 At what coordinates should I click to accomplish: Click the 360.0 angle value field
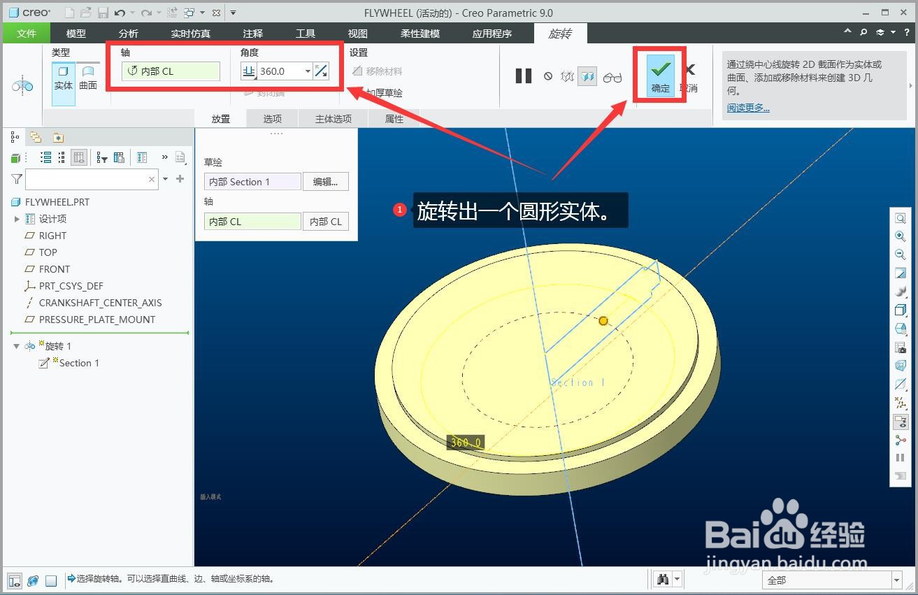pos(280,71)
